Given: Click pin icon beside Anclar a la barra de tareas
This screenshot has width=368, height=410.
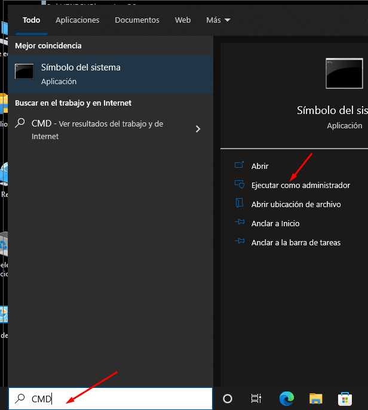Looking at the screenshot, I should coord(240,241).
